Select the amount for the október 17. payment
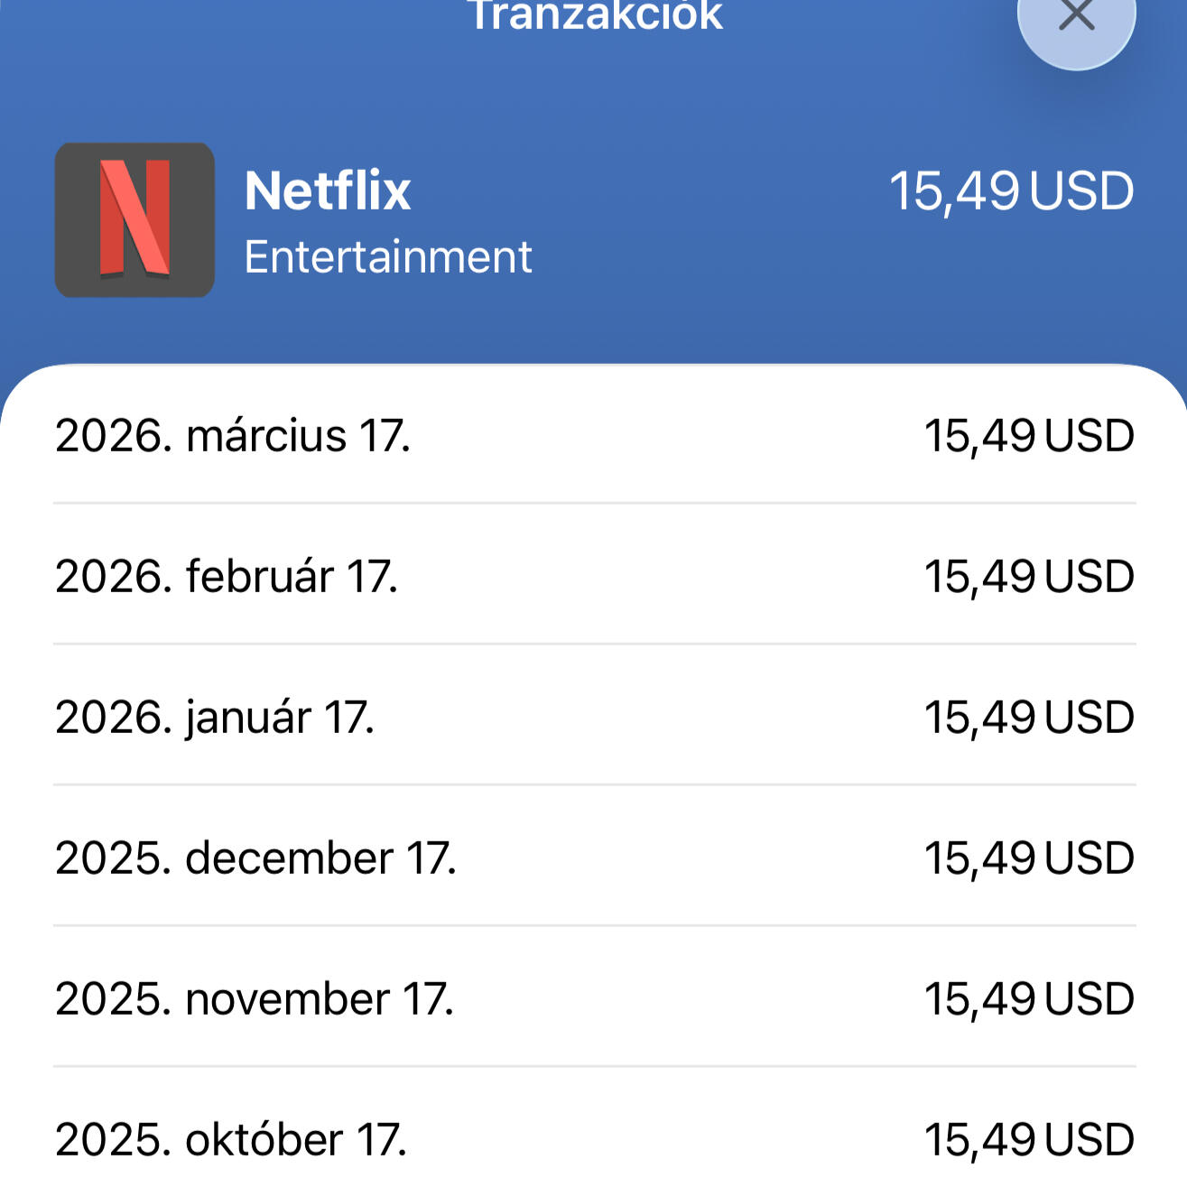The width and height of the screenshot is (1187, 1187). [1029, 1140]
